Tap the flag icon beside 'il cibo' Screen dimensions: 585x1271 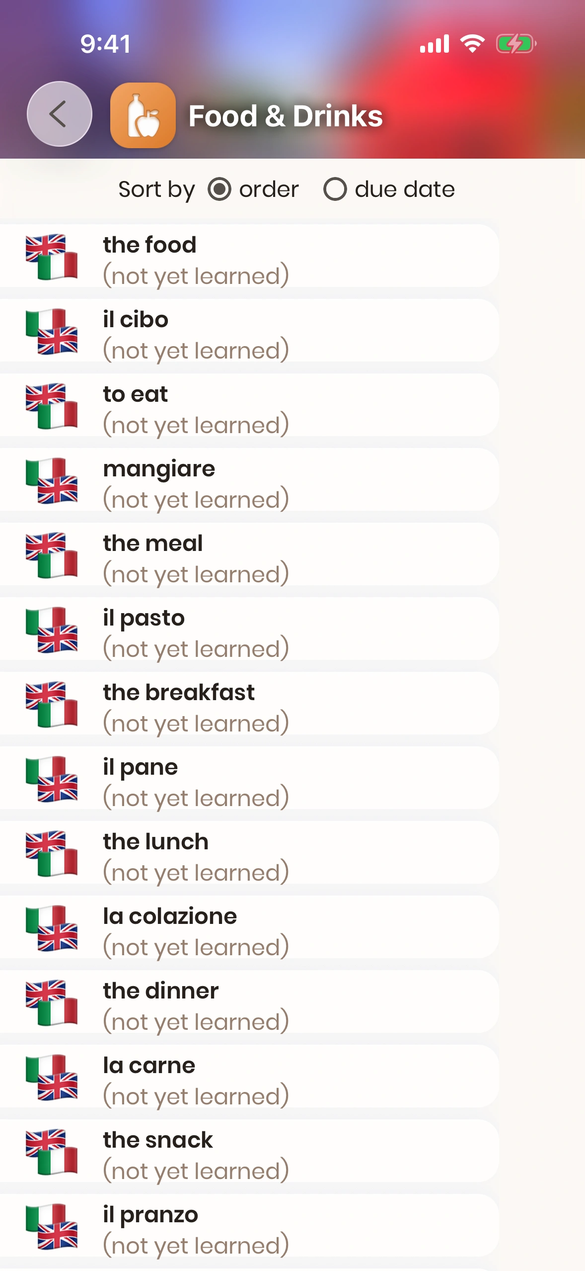[52, 331]
